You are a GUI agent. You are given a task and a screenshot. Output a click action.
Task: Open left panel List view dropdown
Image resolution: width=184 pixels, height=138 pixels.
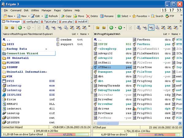pyautogui.click(x=75, y=34)
